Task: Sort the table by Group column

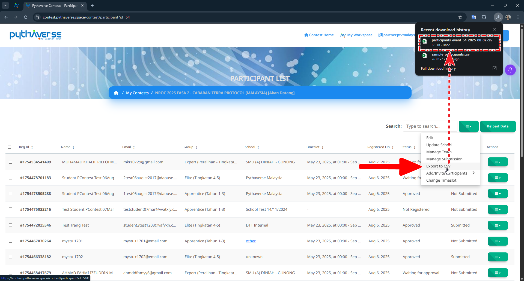Action: click(x=190, y=147)
